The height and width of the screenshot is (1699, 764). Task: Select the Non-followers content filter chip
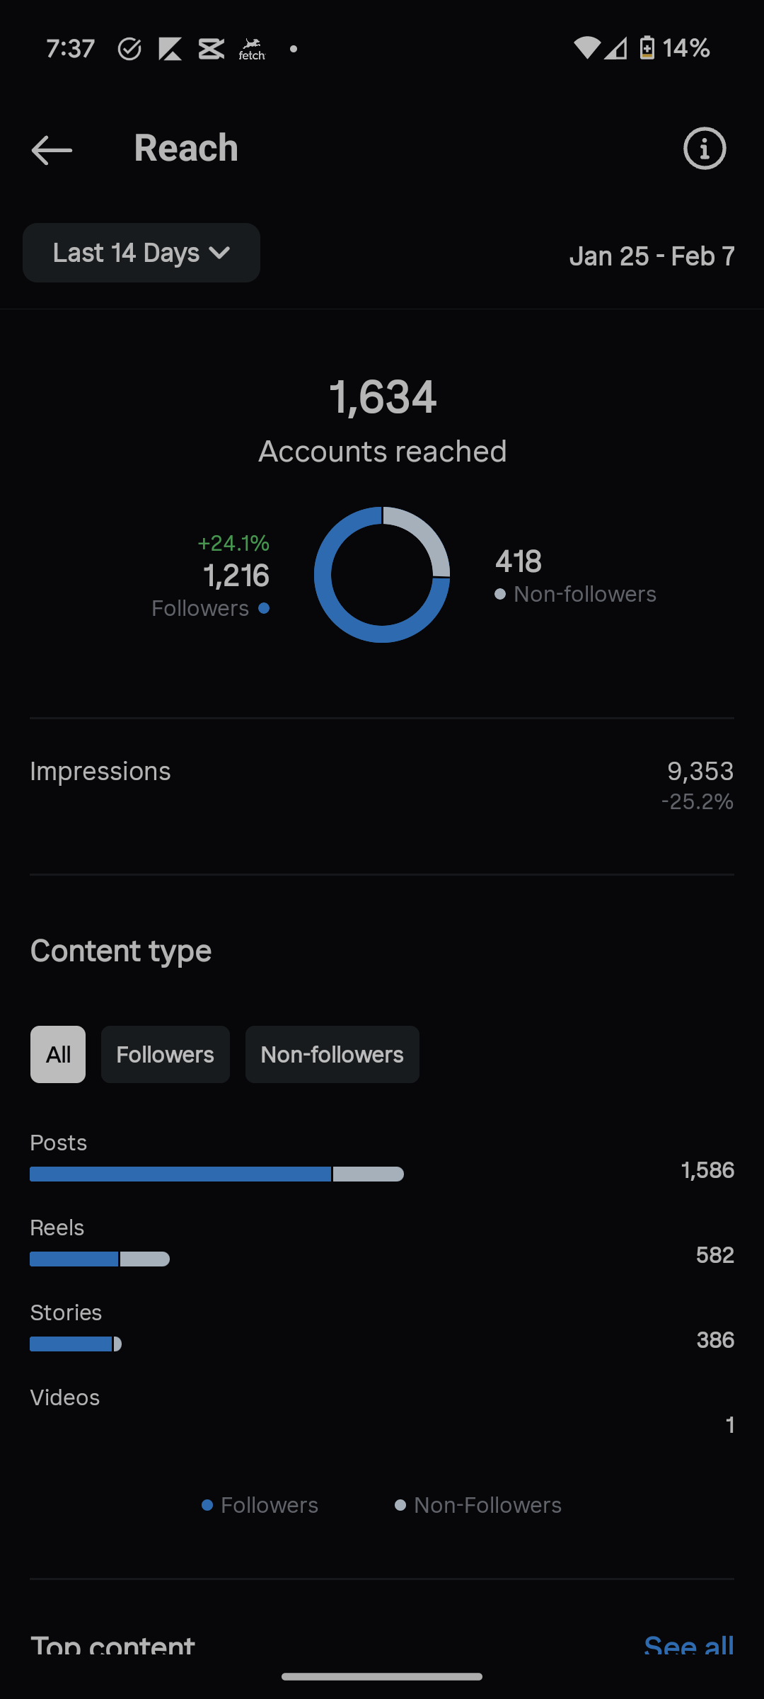tap(332, 1054)
